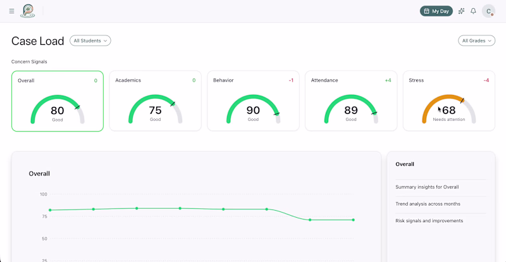Click the Case Load page title
The width and height of the screenshot is (506, 262).
coord(38,41)
